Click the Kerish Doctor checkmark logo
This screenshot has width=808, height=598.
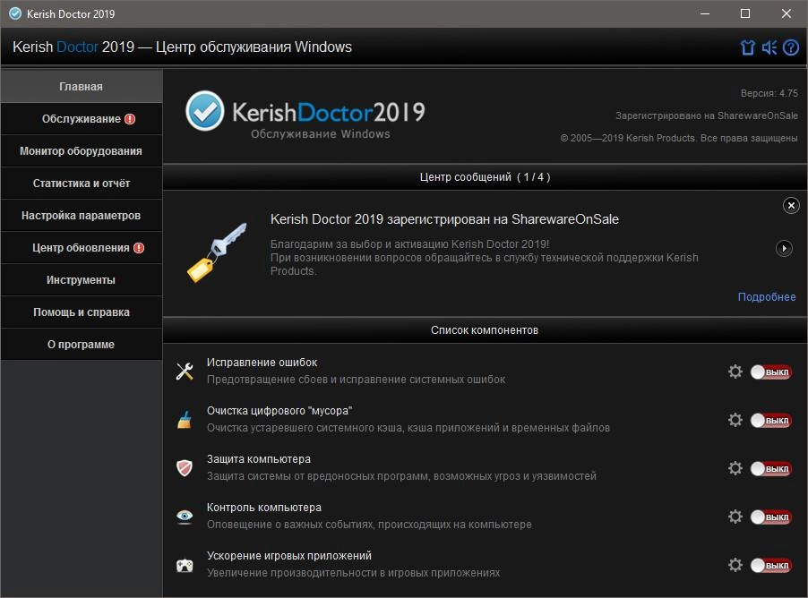click(x=204, y=111)
